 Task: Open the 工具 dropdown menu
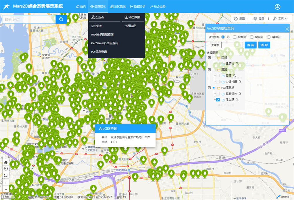click(x=280, y=19)
